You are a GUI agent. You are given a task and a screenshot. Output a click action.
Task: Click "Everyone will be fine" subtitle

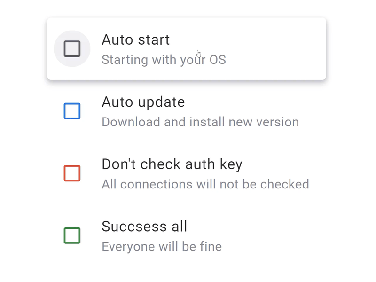[162, 246]
